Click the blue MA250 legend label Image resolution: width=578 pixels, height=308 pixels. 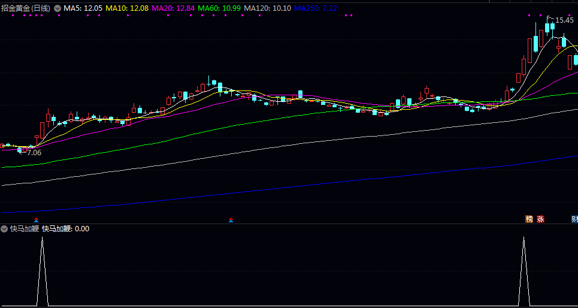(315, 9)
